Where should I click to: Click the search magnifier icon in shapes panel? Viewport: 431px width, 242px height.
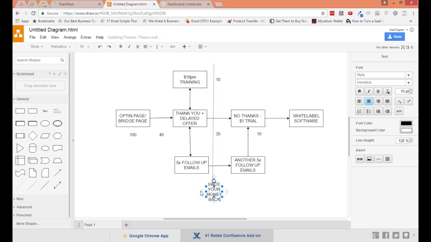tap(62, 60)
